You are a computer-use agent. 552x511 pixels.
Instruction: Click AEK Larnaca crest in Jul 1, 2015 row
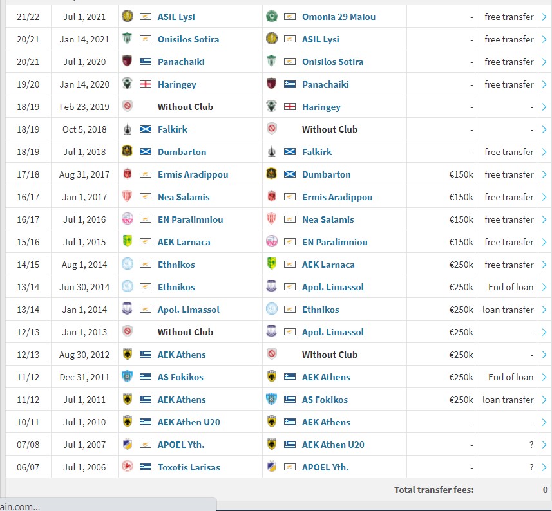tap(127, 241)
